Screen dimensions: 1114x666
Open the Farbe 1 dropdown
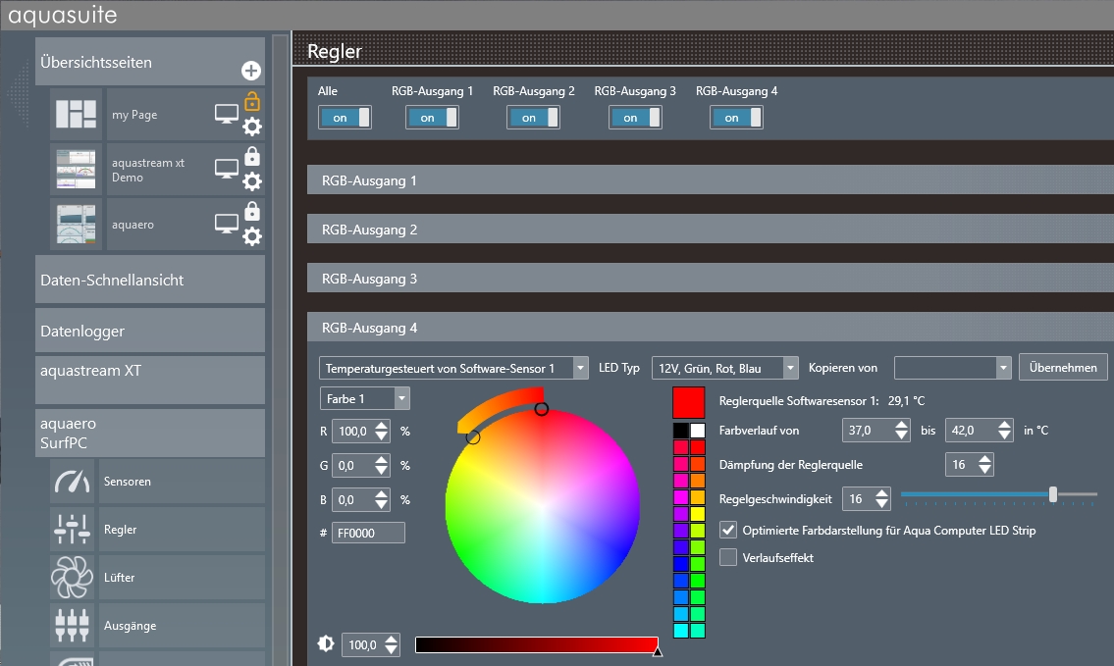[x=365, y=398]
